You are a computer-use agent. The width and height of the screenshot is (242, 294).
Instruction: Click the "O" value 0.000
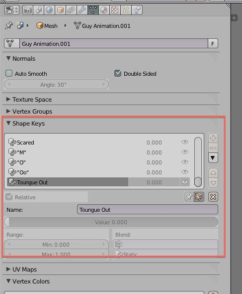point(154,162)
